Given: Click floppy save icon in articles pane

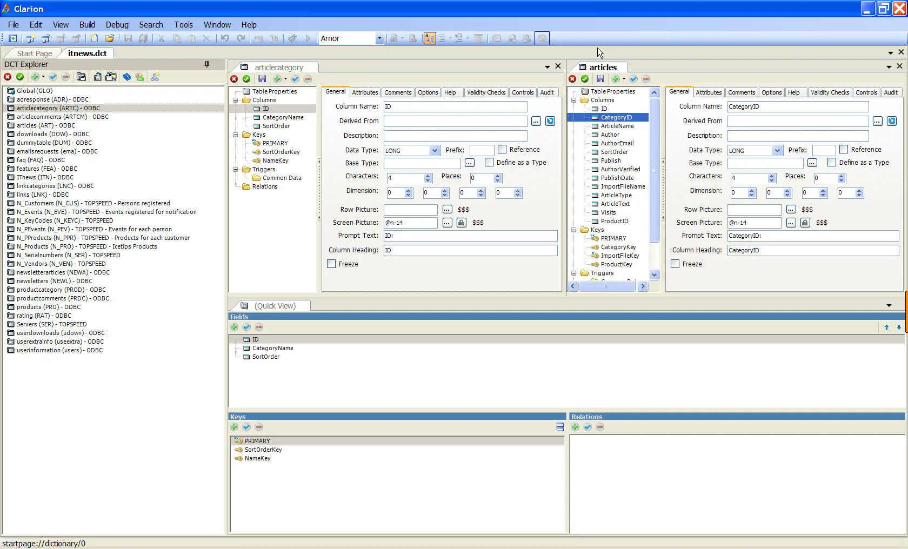Looking at the screenshot, I should [600, 79].
